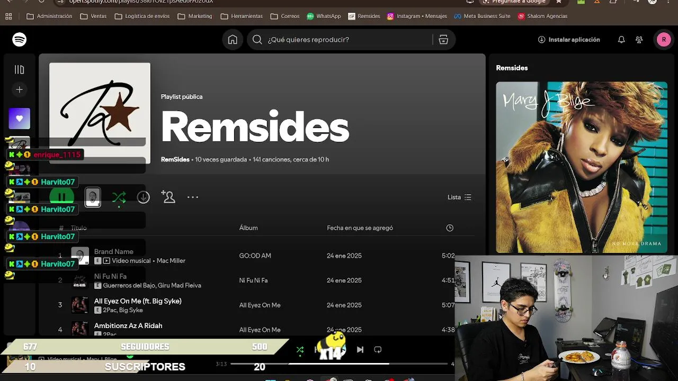Image resolution: width=678 pixels, height=381 pixels.
Task: Click the Remsides heading in now playing panel
Action: coord(512,68)
